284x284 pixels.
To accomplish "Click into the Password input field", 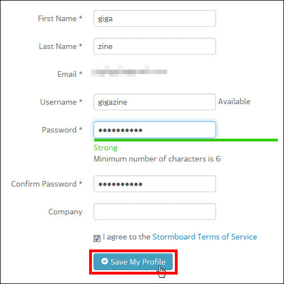I will point(155,130).
